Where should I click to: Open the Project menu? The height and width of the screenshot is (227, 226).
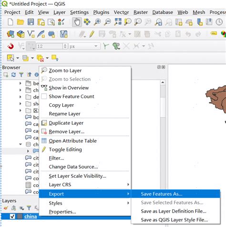point(12,12)
